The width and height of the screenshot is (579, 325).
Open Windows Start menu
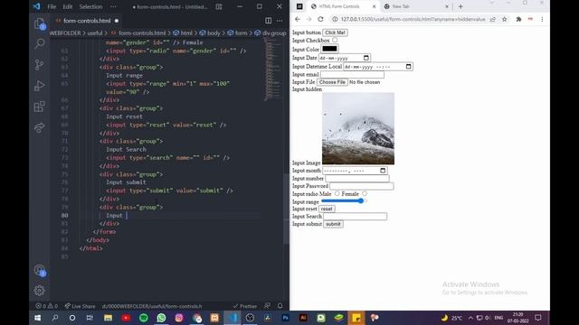(38, 318)
